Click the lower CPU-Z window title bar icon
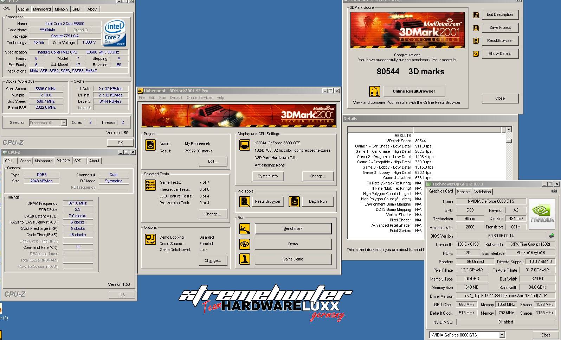The height and width of the screenshot is (340, 561). (x=5, y=152)
